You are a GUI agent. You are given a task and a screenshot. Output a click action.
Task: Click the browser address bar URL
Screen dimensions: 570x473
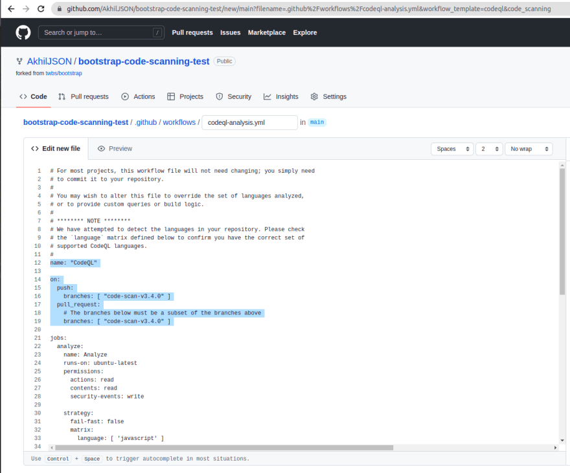point(308,8)
